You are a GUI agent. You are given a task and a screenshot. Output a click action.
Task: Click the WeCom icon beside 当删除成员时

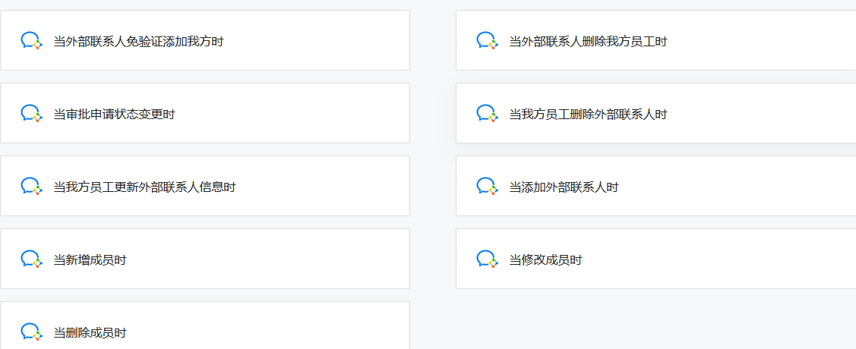point(32,332)
